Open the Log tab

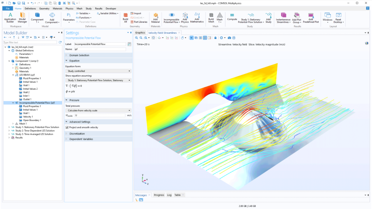(169, 195)
